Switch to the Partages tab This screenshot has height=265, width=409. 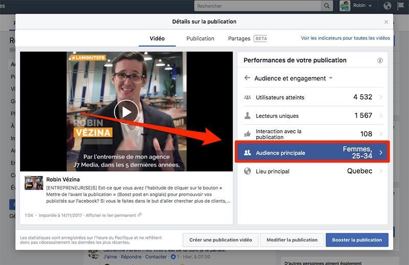(239, 38)
